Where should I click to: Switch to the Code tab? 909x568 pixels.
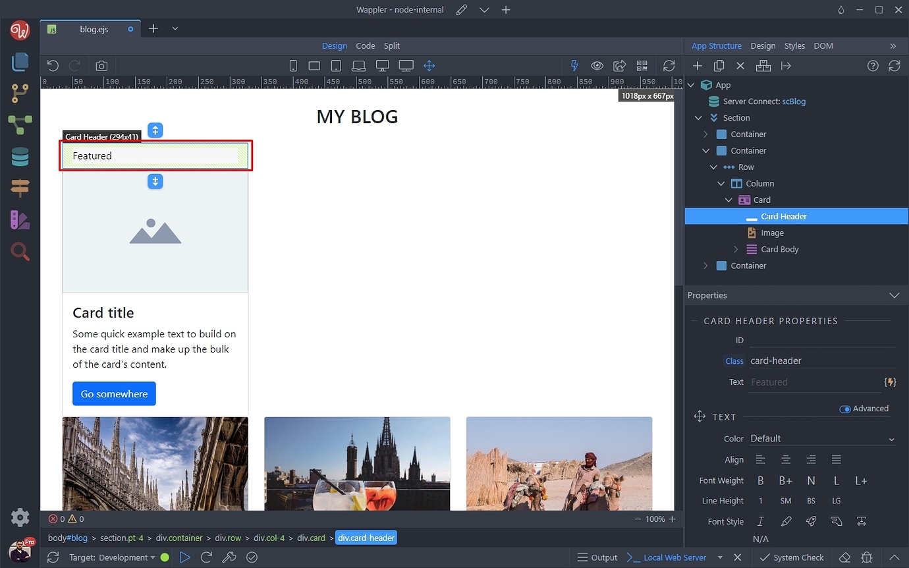point(366,45)
